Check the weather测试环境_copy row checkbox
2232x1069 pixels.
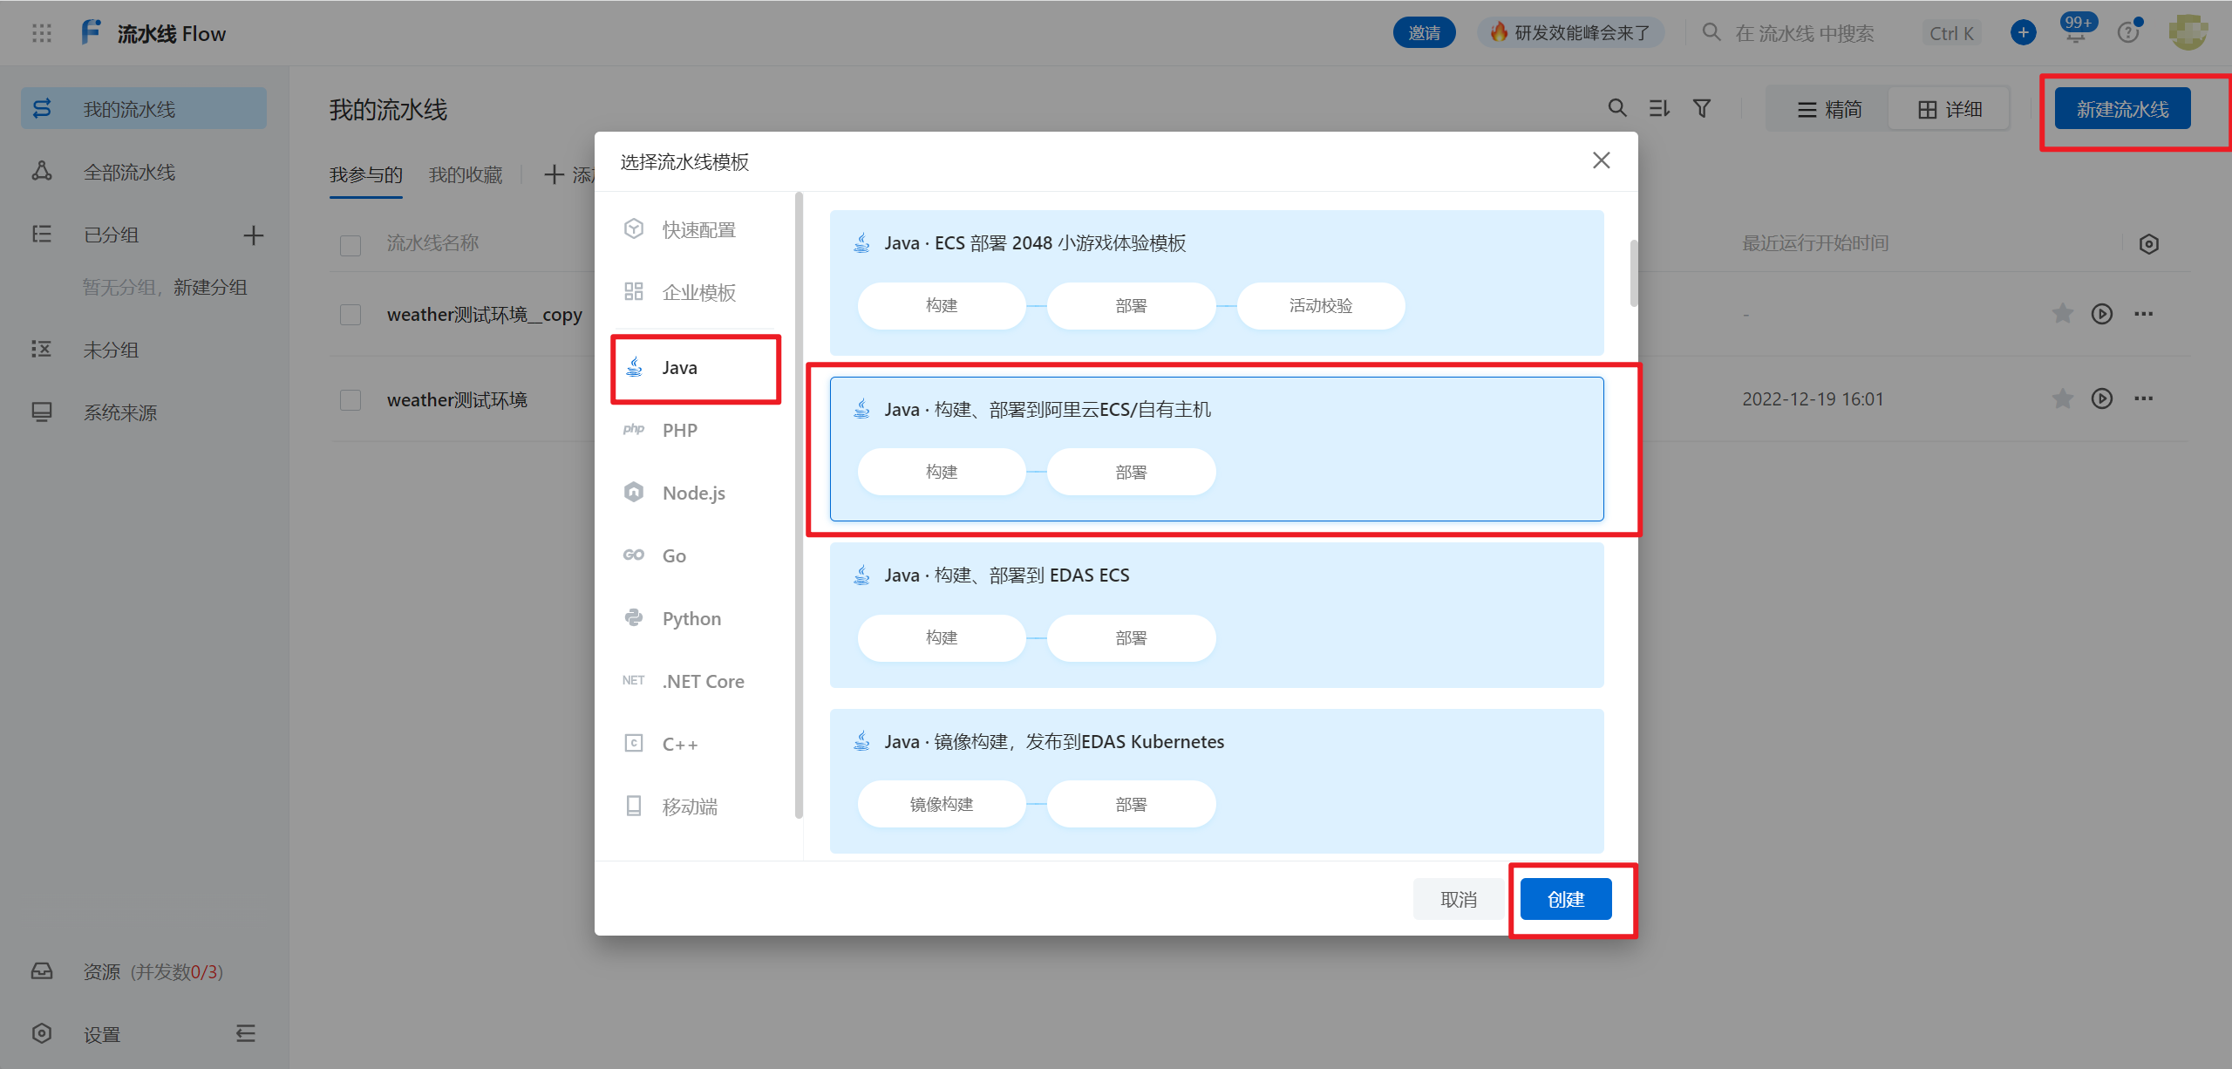tap(350, 315)
